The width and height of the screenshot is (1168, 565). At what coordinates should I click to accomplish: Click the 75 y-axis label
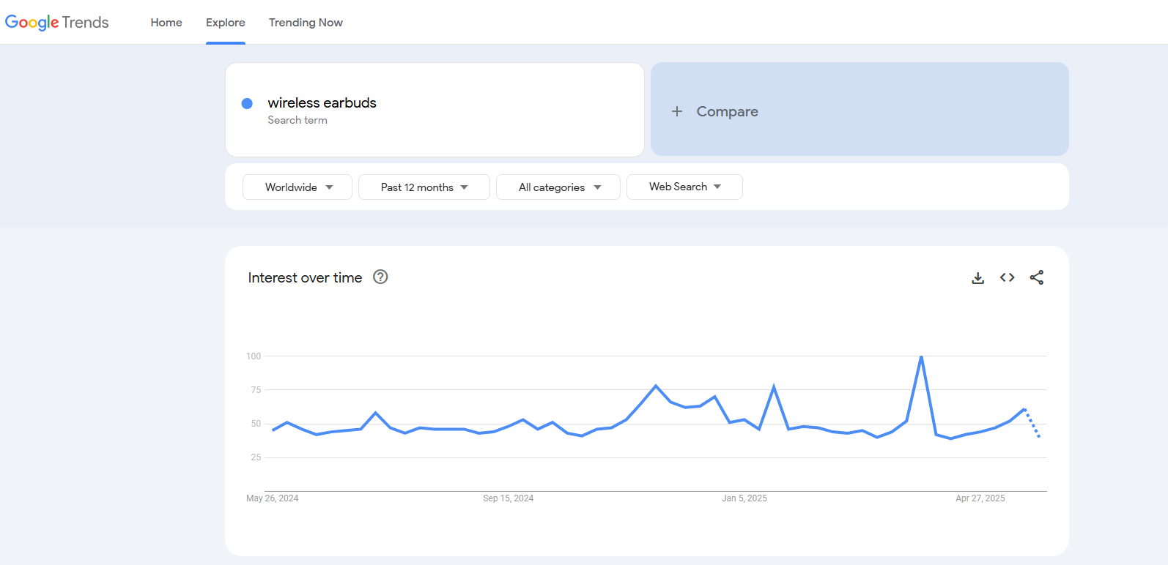click(x=256, y=390)
